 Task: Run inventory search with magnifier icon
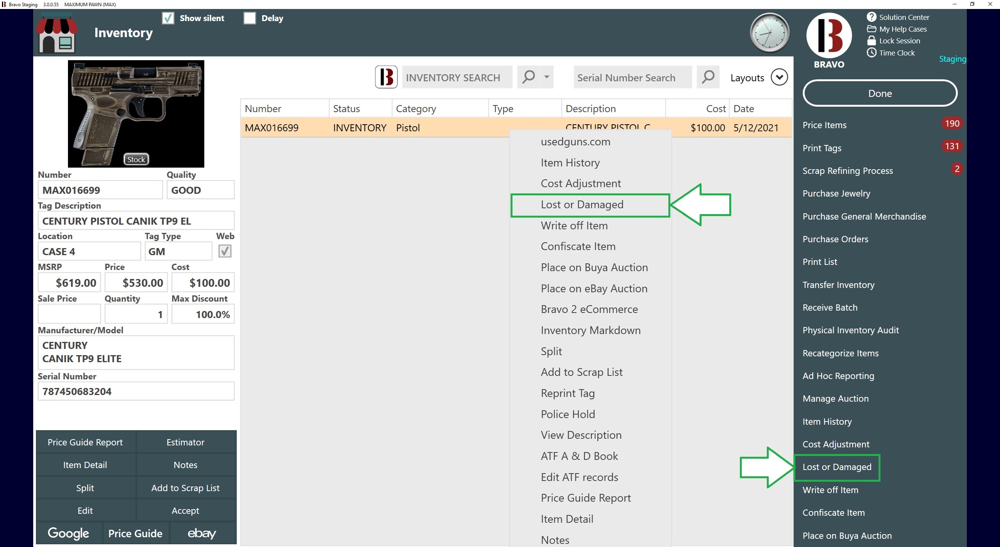coord(529,77)
